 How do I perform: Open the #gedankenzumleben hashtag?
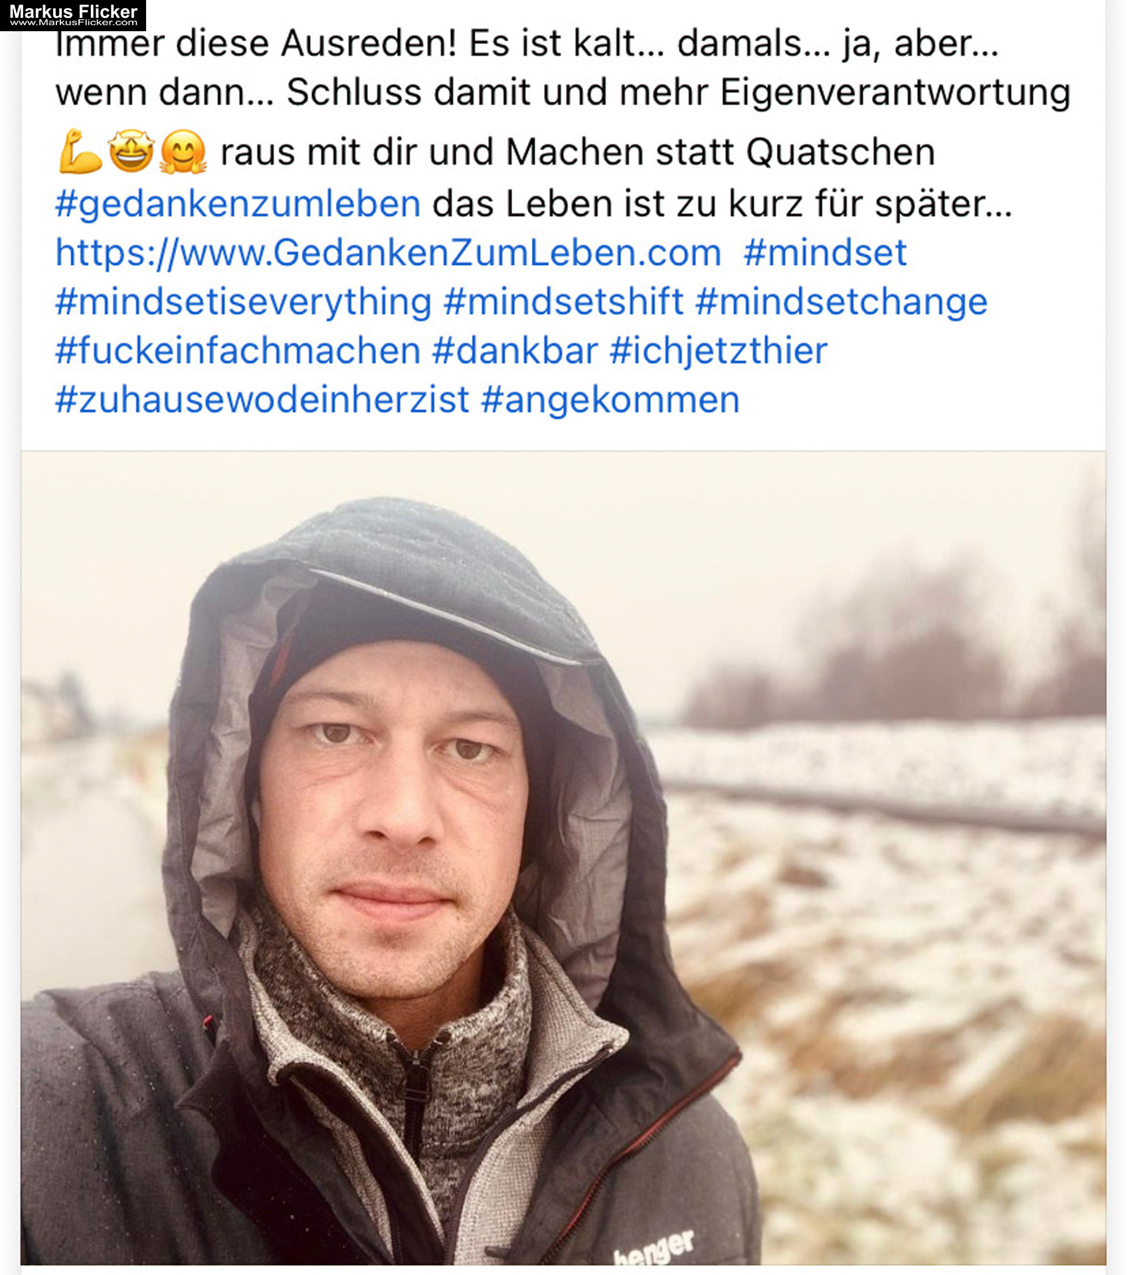coord(238,204)
